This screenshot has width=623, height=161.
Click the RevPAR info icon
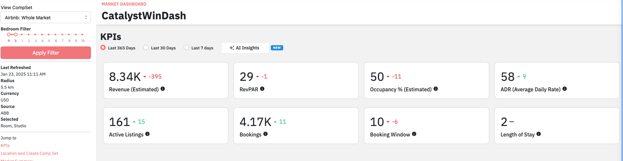tap(262, 89)
